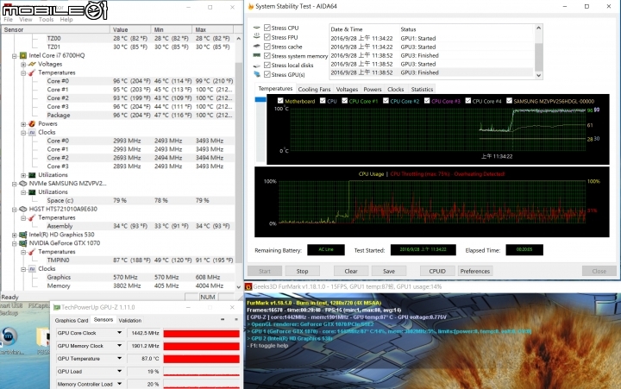Select the Package temperature row
The width and height of the screenshot is (621, 389).
click(x=141, y=116)
